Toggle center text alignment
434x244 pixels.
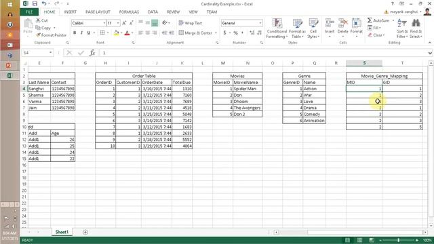(148, 33)
